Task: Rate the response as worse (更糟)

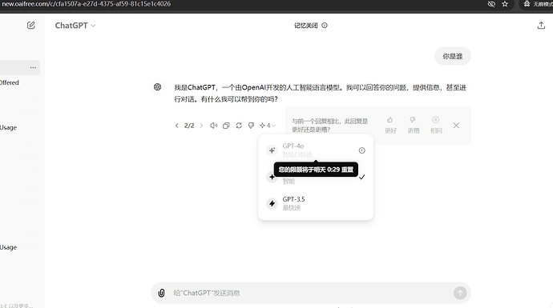Action: [414, 126]
